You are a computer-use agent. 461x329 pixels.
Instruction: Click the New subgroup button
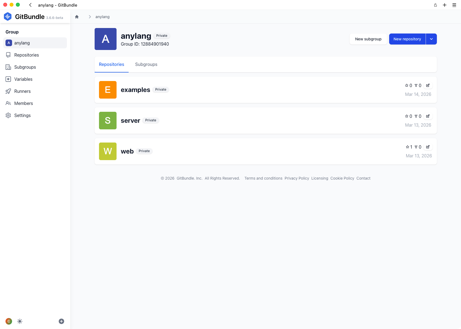(368, 39)
